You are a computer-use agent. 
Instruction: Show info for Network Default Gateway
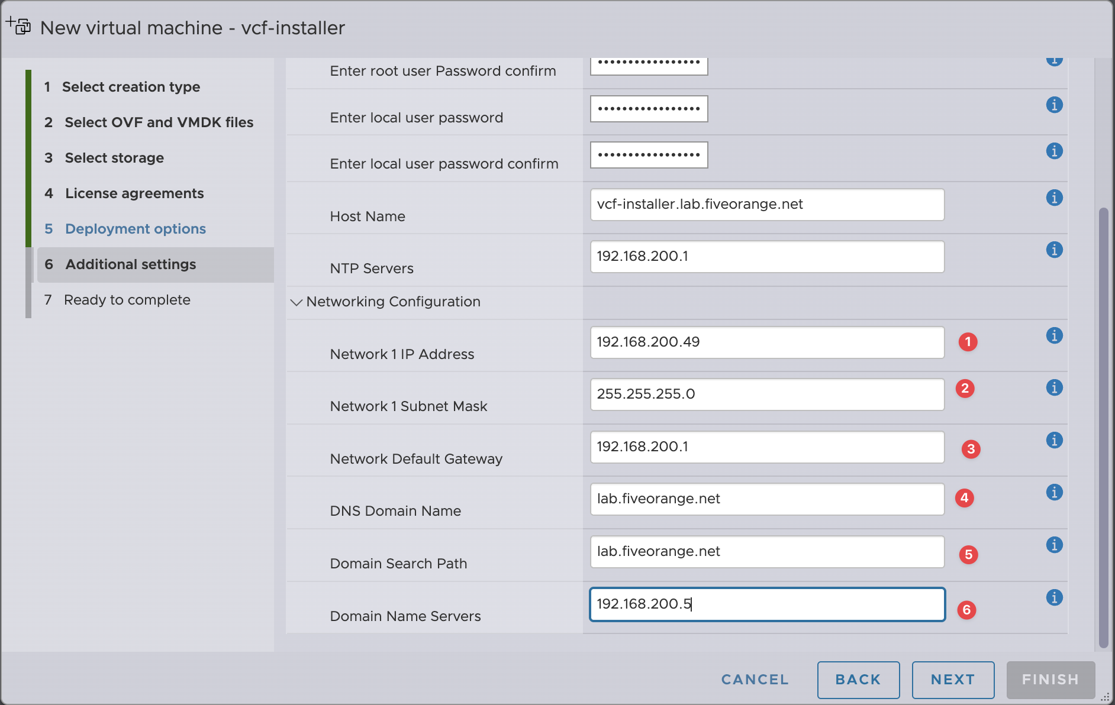coord(1054,440)
